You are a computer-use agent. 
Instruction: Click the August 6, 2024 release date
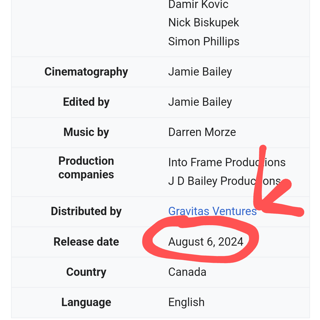pos(206,242)
